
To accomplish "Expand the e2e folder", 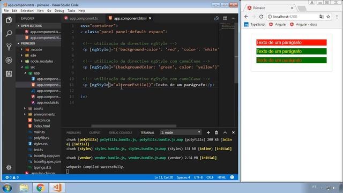I will (x=21, y=55).
